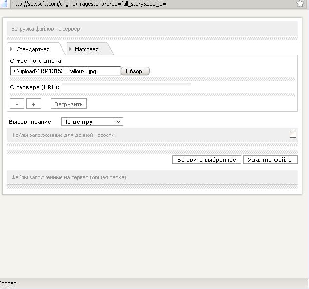This screenshot has width=309, height=289.
Task: Click the arrow icon next to Массовая
Action: click(x=70, y=49)
